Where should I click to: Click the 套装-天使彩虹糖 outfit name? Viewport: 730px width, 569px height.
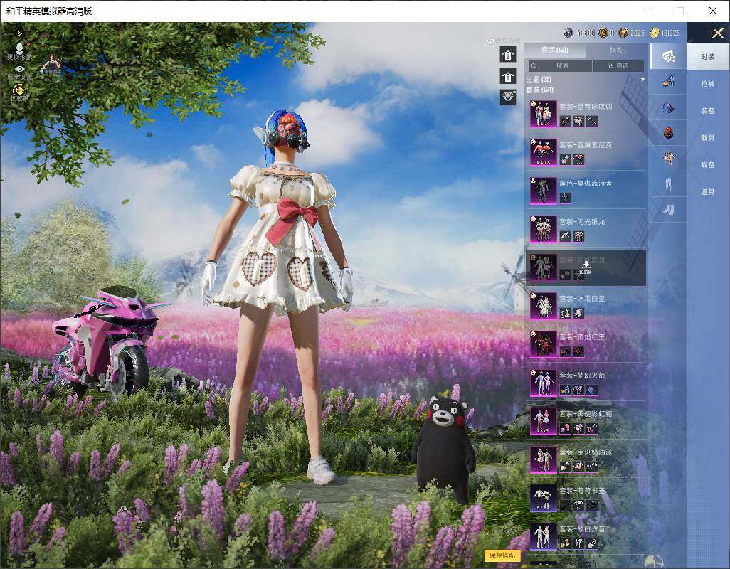click(586, 414)
